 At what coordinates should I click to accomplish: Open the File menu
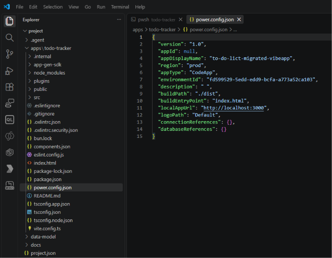20,7
